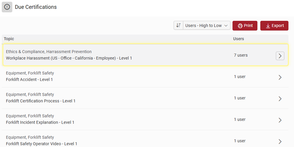Expand the Forklift Accident row chevron
The width and height of the screenshot is (294, 147).
[x=280, y=77]
